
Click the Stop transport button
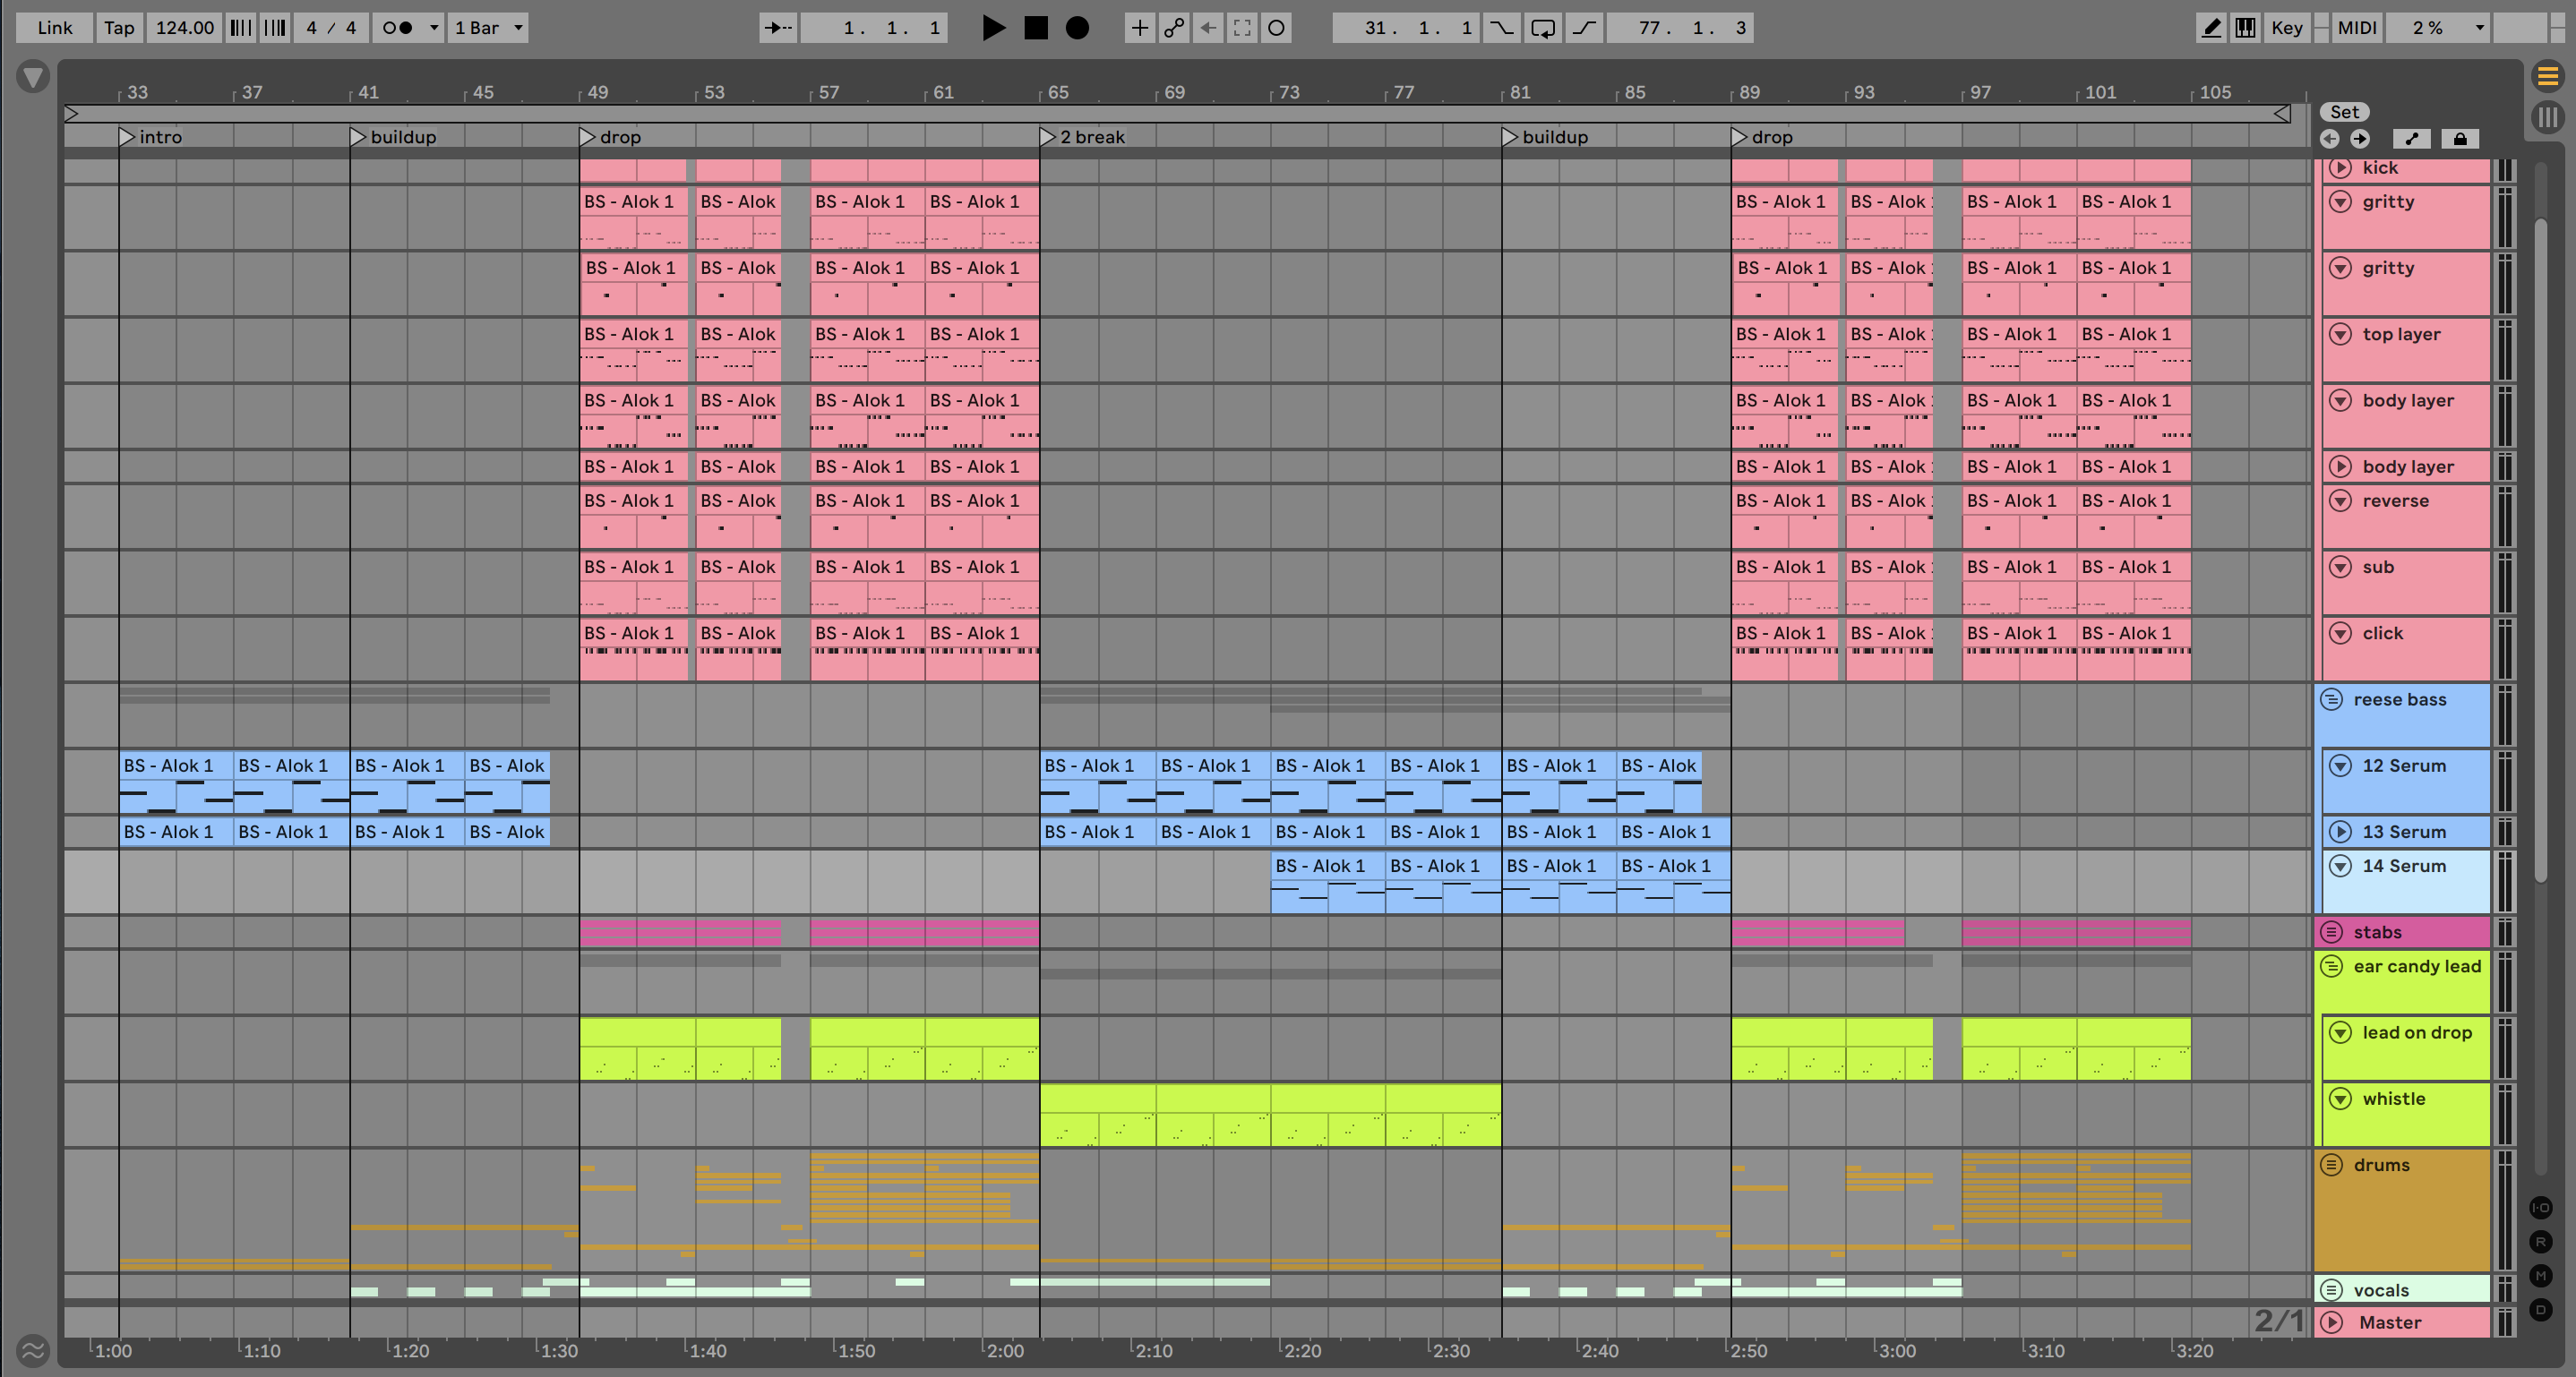[x=1036, y=27]
